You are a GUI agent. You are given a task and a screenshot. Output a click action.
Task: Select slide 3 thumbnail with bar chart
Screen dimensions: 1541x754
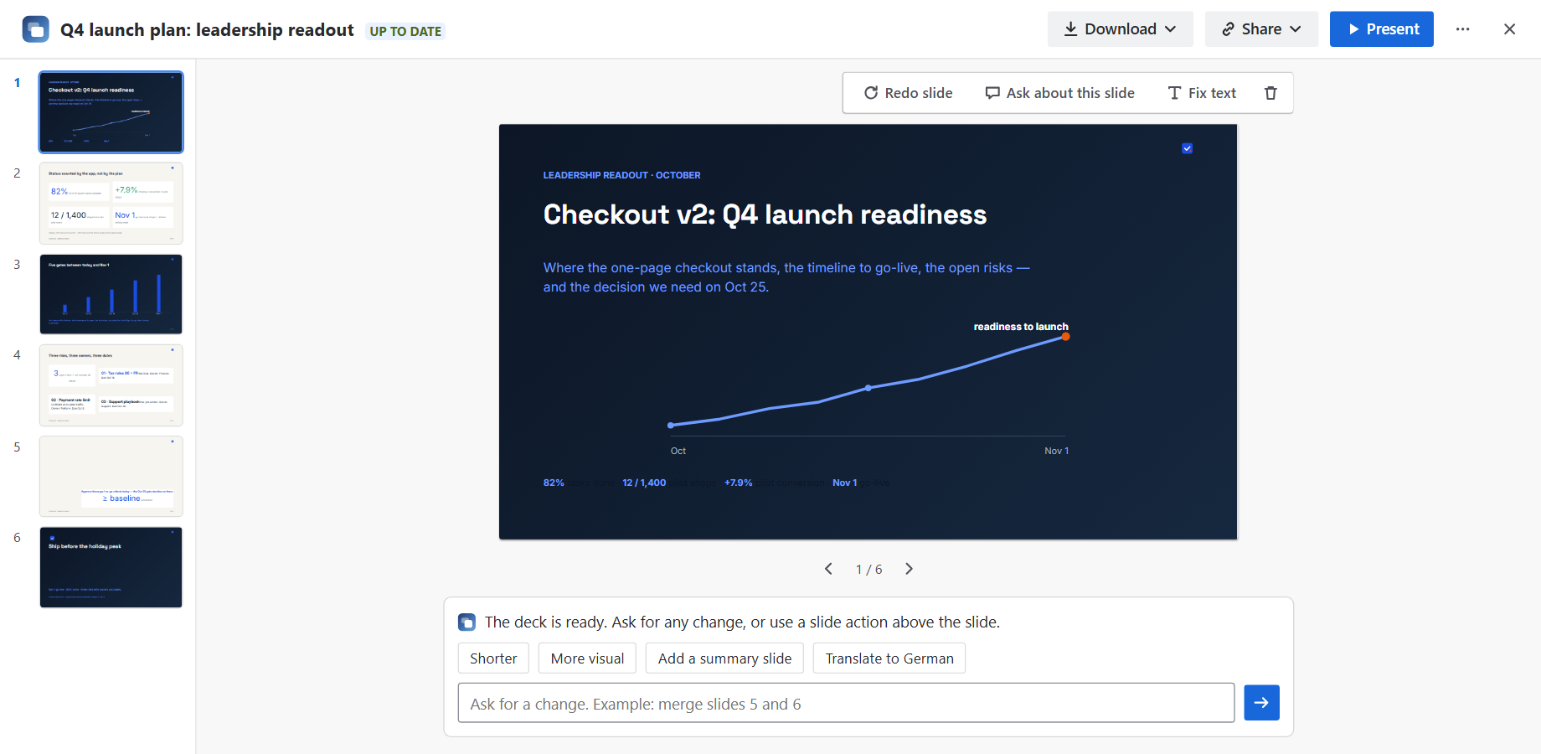pyautogui.click(x=111, y=294)
